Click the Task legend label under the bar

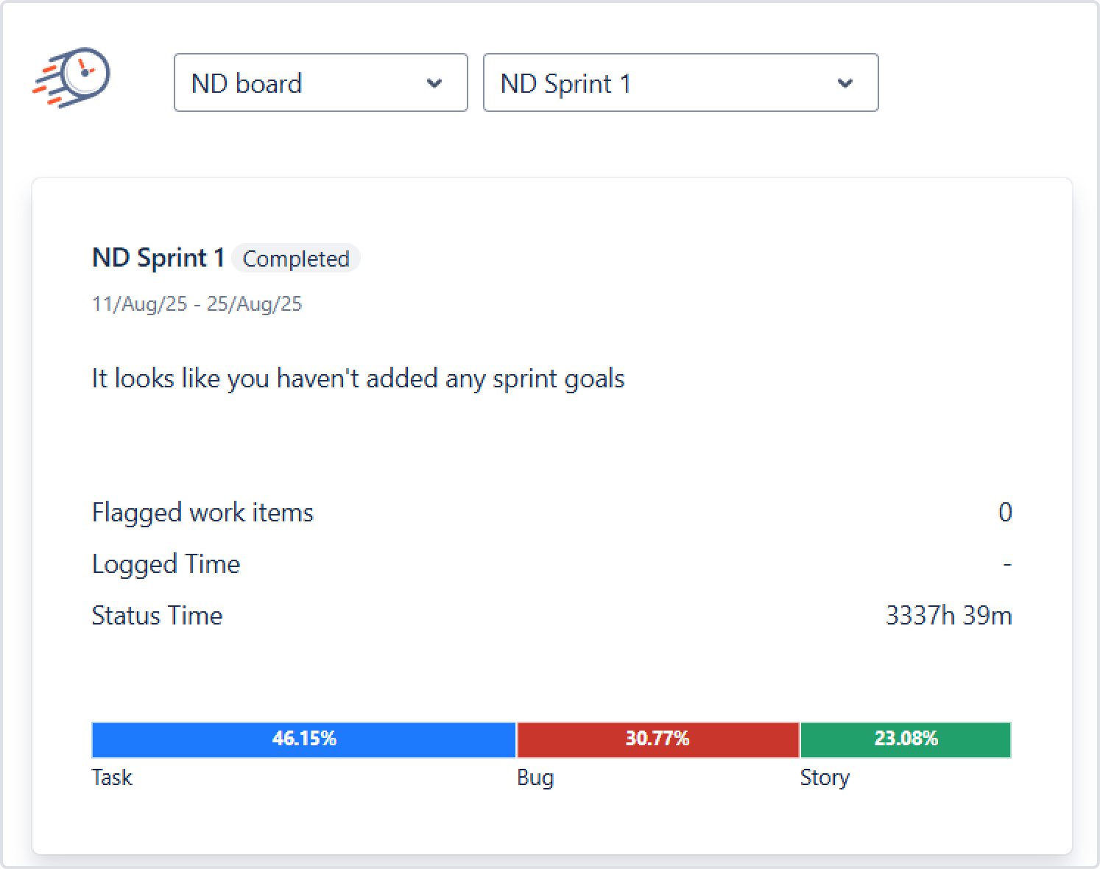coord(112,778)
